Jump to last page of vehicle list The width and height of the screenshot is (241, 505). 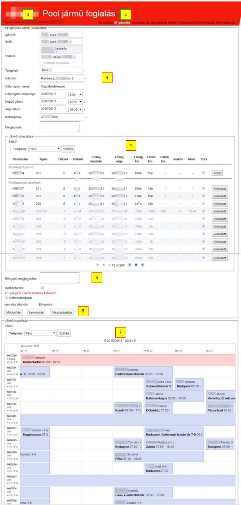coord(143,265)
